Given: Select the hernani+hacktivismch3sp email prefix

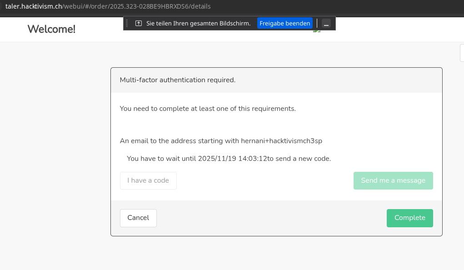Looking at the screenshot, I should pos(281,141).
